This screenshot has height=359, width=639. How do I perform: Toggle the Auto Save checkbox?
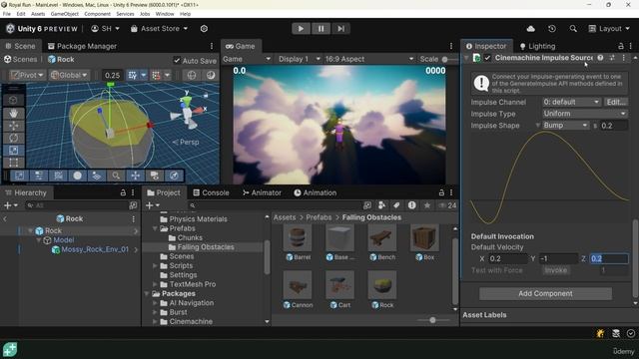pyautogui.click(x=177, y=61)
